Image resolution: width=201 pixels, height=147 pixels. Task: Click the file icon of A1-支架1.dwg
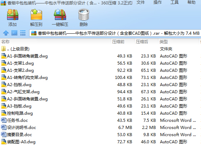[4, 63]
